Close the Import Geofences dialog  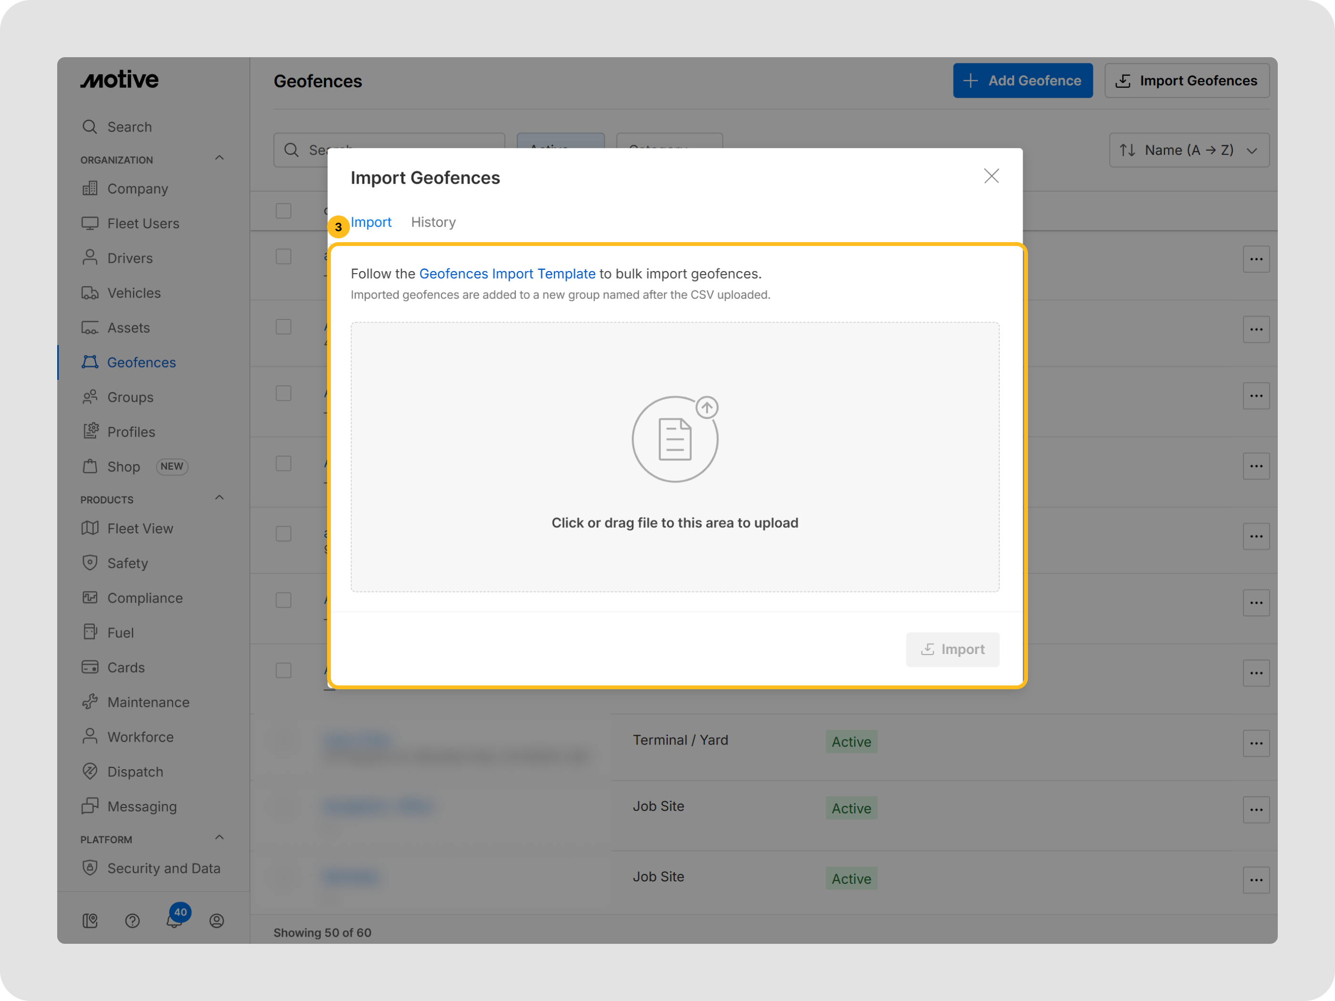pyautogui.click(x=991, y=176)
